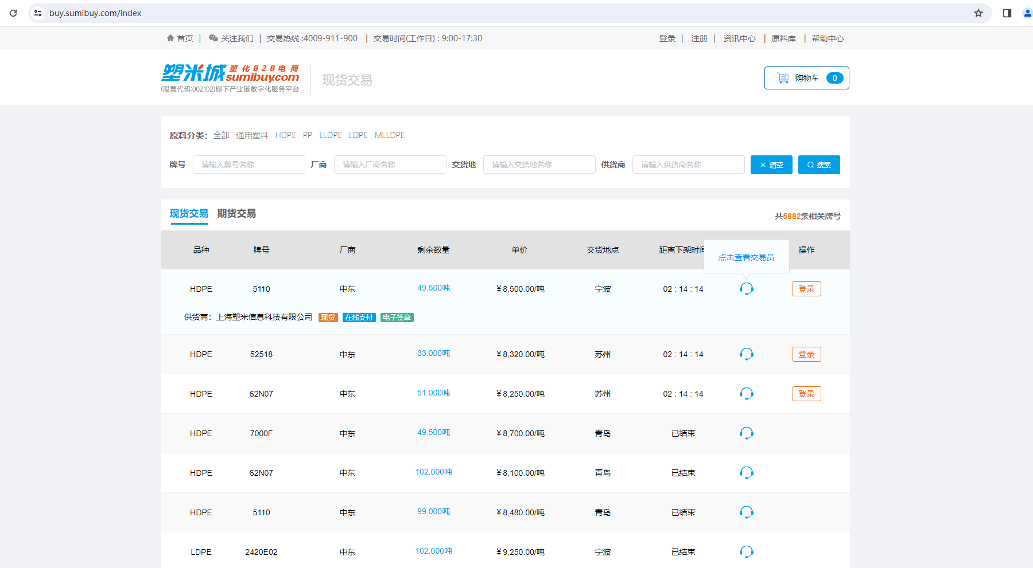The image size is (1033, 568).
Task: Click the WeChat icon beside 关注我们
Action: 213,38
